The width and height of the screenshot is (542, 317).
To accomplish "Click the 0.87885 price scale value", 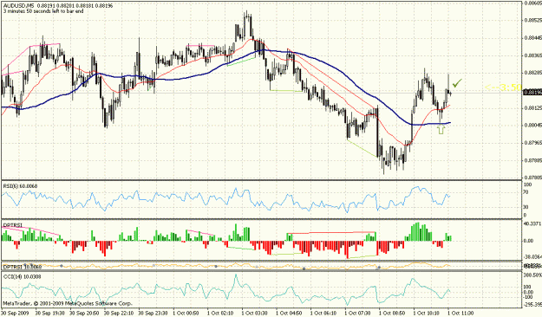I will pos(532,160).
